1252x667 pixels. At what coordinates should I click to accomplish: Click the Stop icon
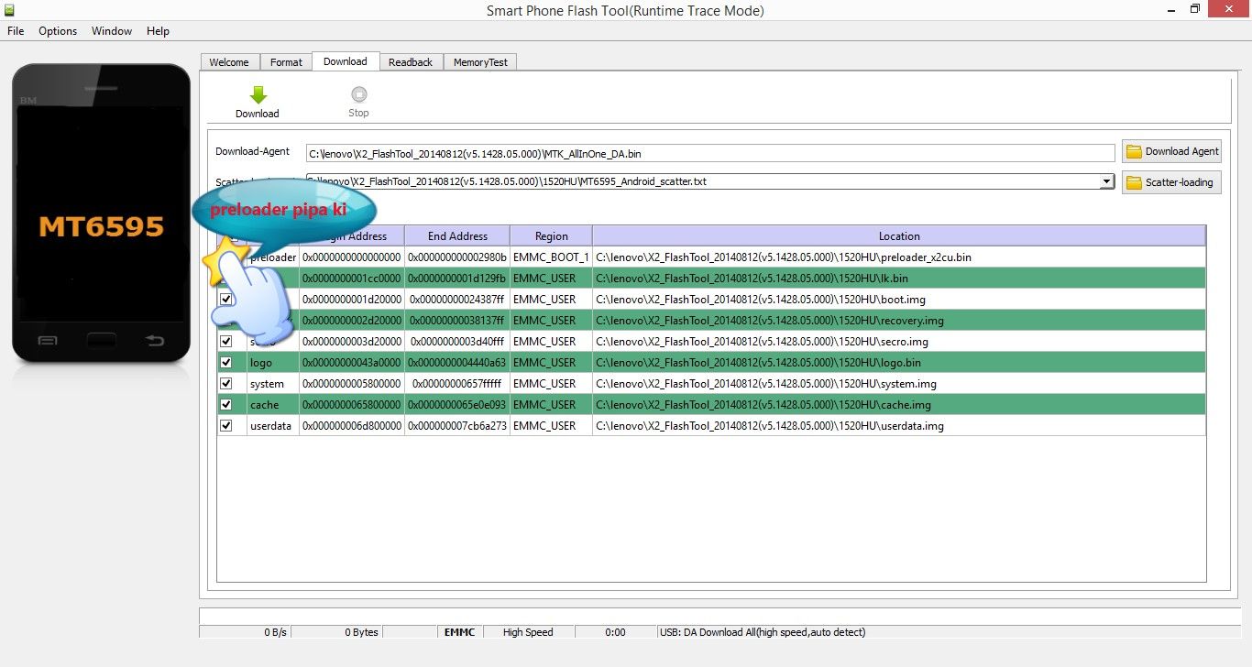pos(358,94)
